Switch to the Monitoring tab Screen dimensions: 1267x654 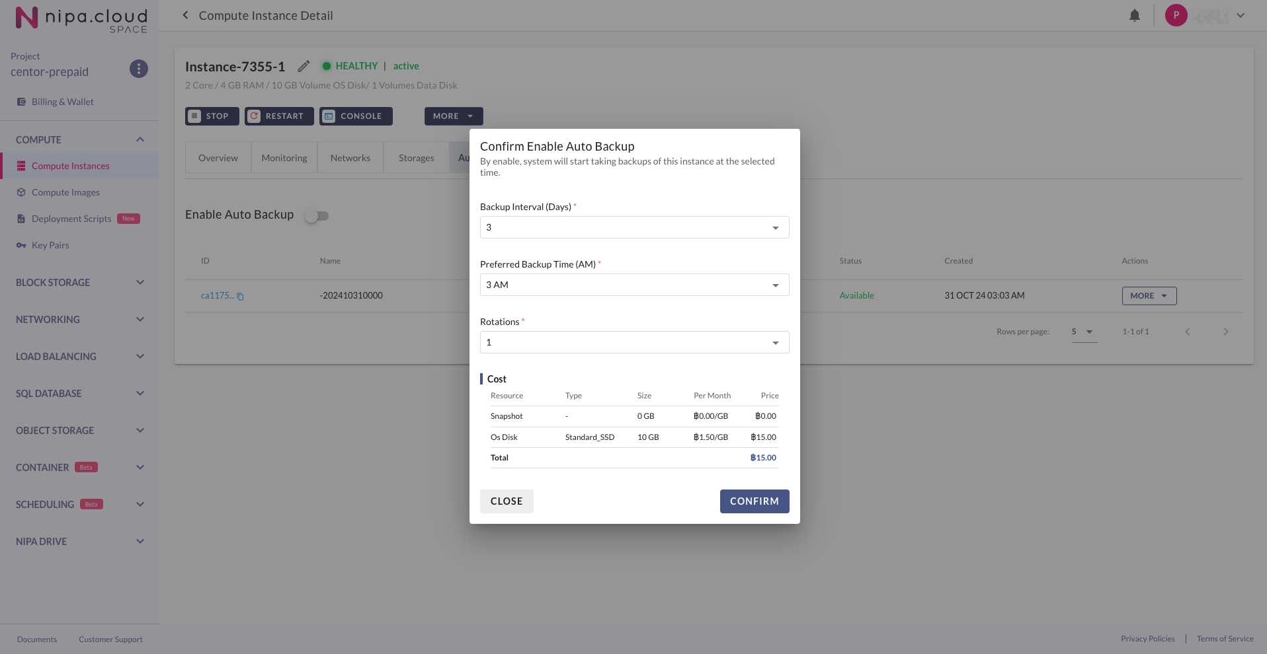284,158
